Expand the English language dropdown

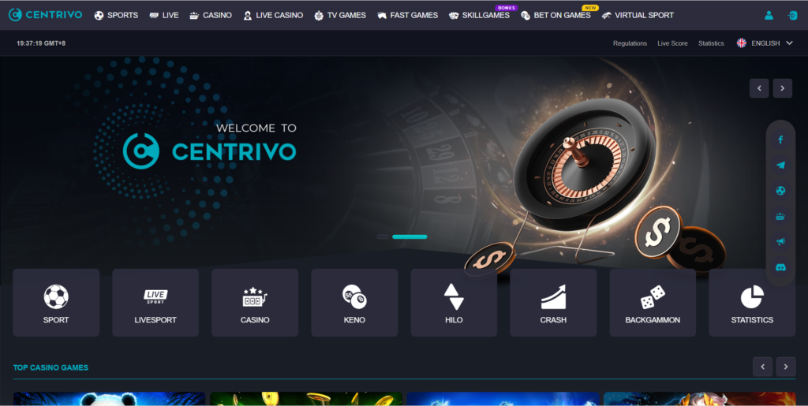765,43
